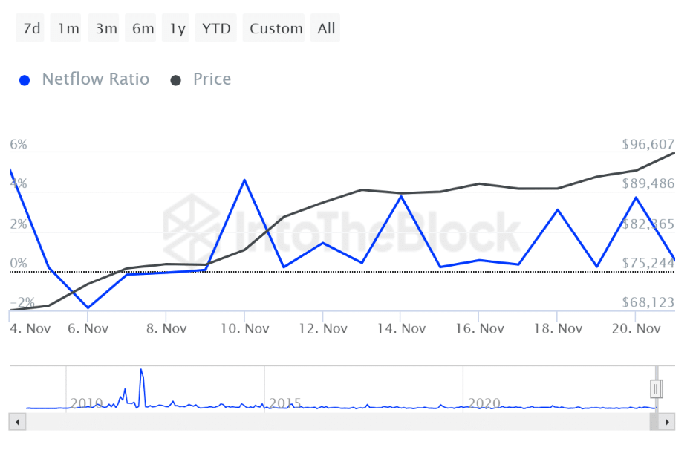Select YTD range option
693x459 pixels.
217,29
